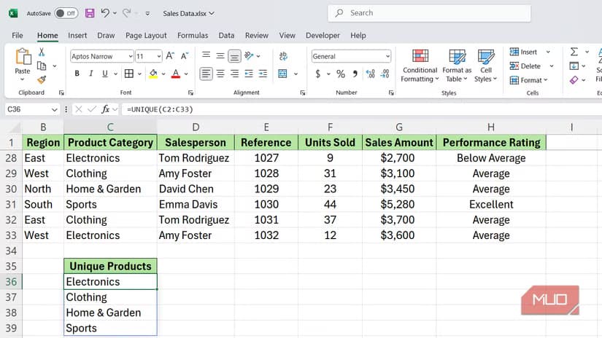Toggle AutoSave switch
This screenshot has width=602, height=338.
[66, 13]
